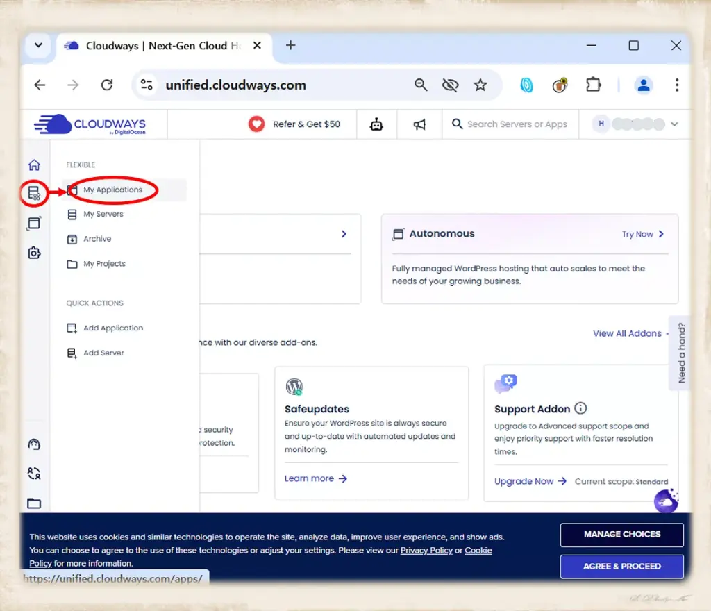Viewport: 711px width, 611px height.
Task: Open the browser extensions puzzle icon
Action: pos(593,85)
